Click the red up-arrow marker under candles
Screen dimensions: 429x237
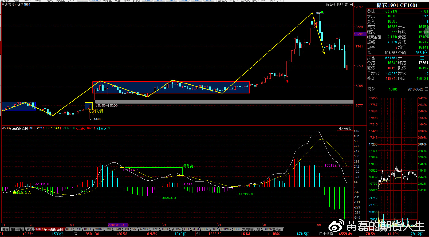287,81
